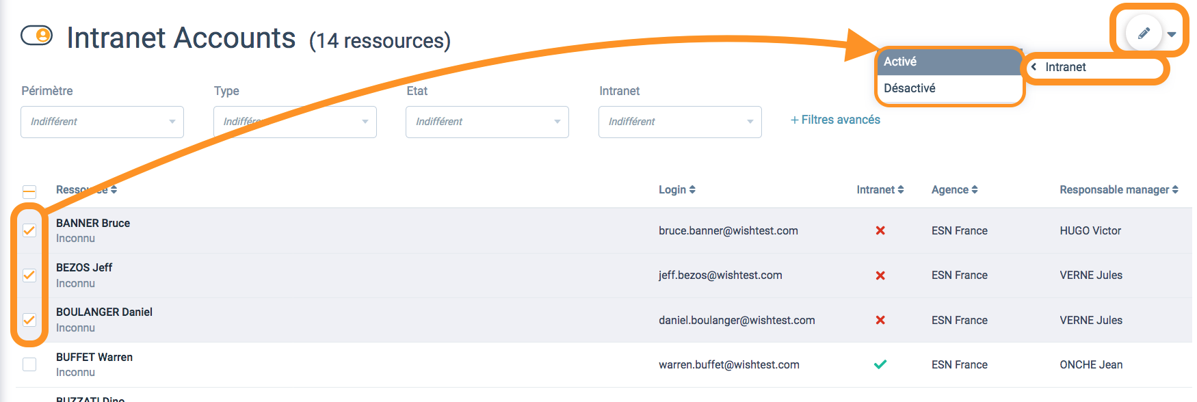This screenshot has height=402, width=1197.
Task: Sort by Login column
Action: tap(677, 189)
